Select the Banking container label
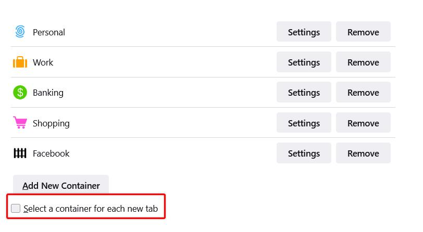Image resolution: width=423 pixels, height=232 pixels. coord(48,93)
